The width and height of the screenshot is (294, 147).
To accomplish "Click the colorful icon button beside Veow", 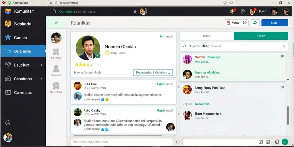I will tap(255, 23).
